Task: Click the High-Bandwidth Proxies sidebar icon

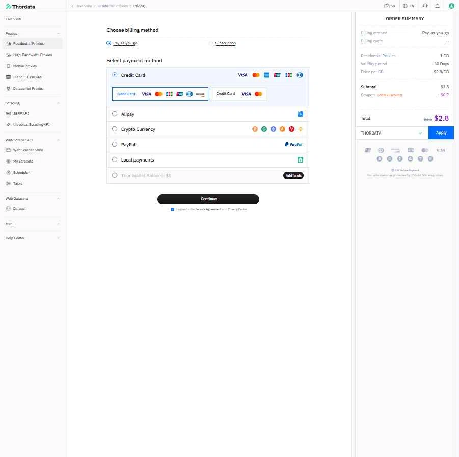Action: click(x=9, y=55)
